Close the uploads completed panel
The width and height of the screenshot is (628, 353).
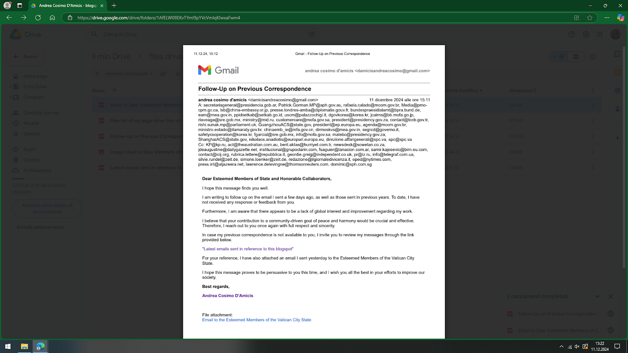pos(611,297)
